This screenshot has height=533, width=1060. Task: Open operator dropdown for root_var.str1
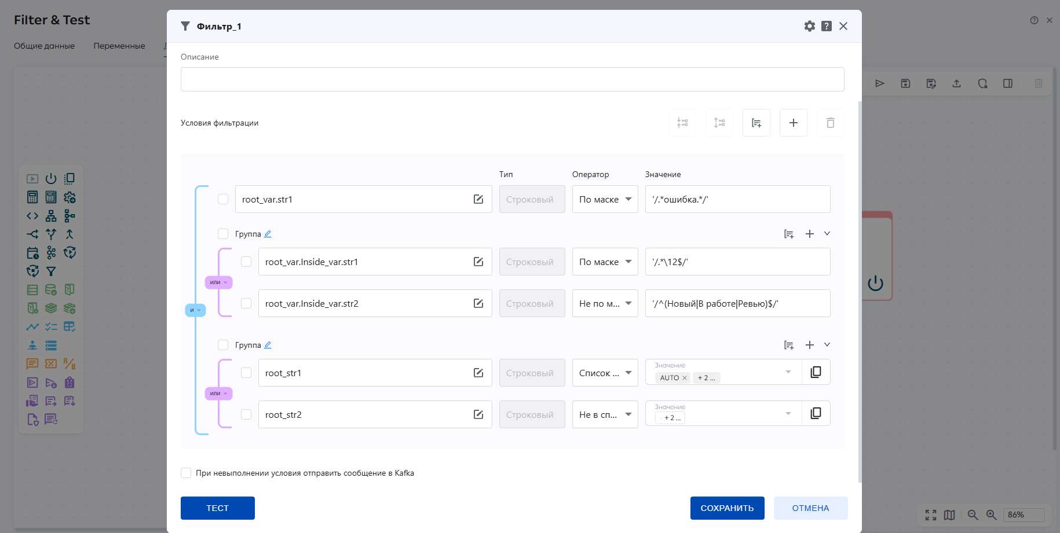[605, 199]
